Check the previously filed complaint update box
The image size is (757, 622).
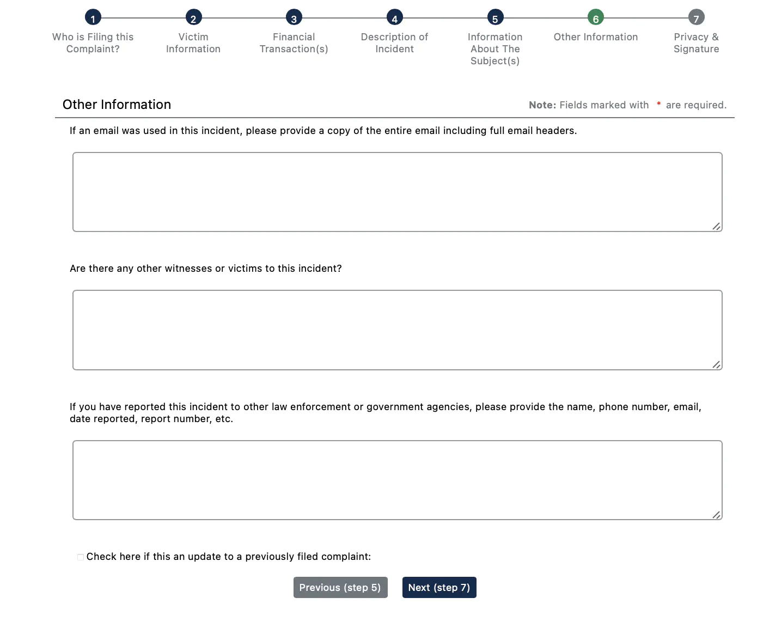click(x=81, y=557)
